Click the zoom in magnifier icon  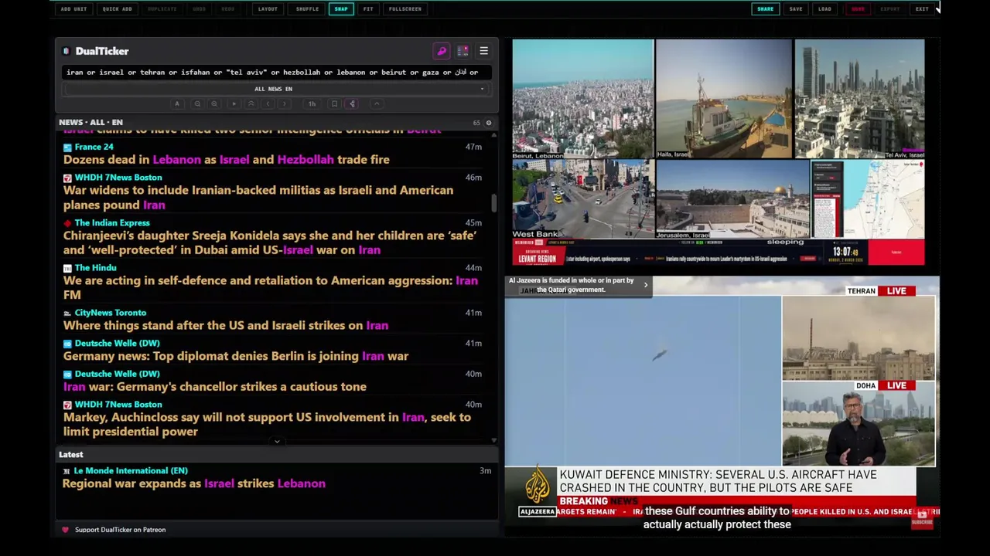tap(214, 103)
